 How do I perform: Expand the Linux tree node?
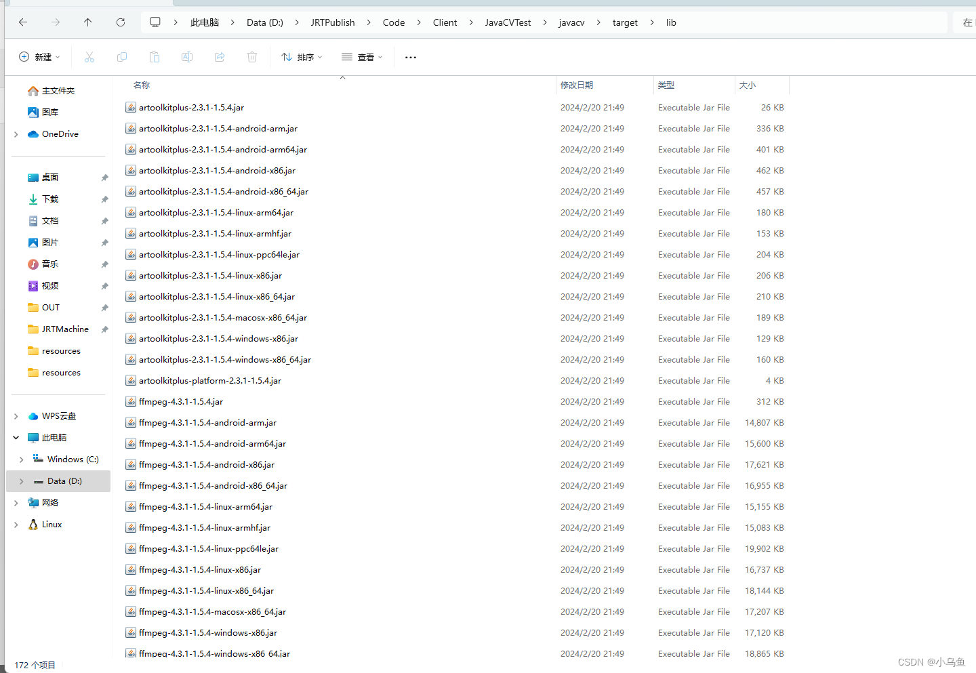(x=16, y=525)
